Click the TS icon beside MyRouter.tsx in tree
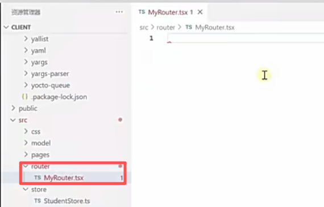 point(38,177)
